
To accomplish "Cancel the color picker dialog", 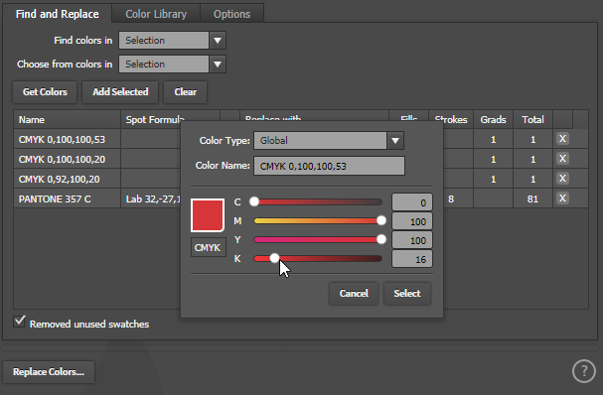I will 354,294.
